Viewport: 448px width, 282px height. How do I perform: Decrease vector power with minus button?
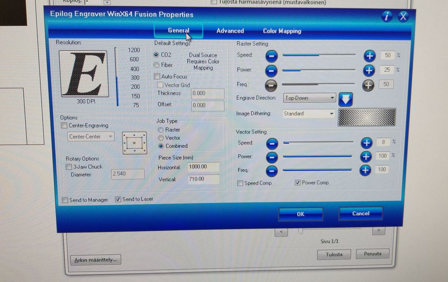(272, 157)
